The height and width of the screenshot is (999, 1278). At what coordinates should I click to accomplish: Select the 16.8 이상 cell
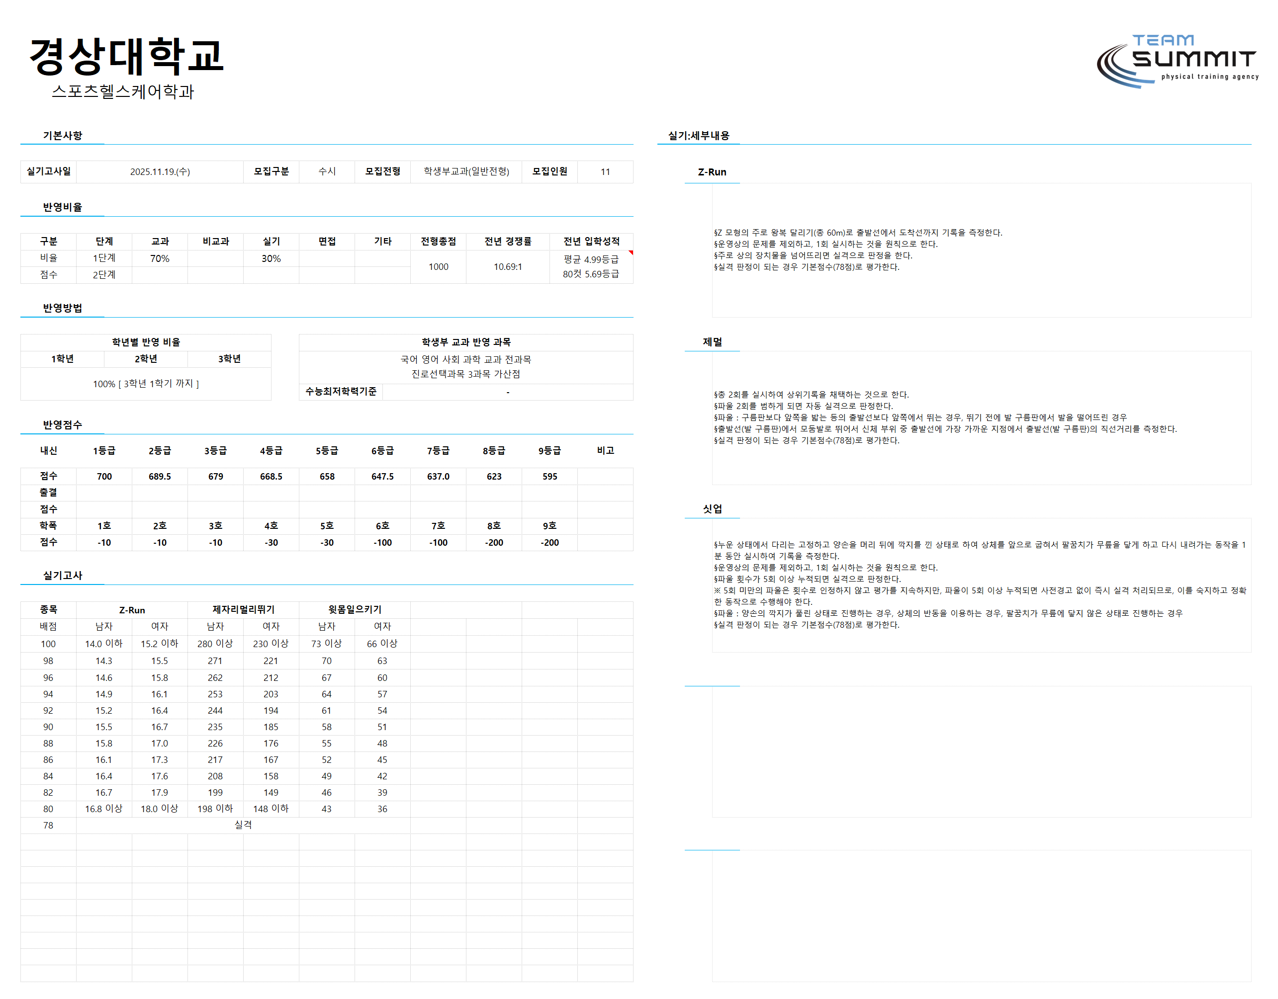pos(103,809)
